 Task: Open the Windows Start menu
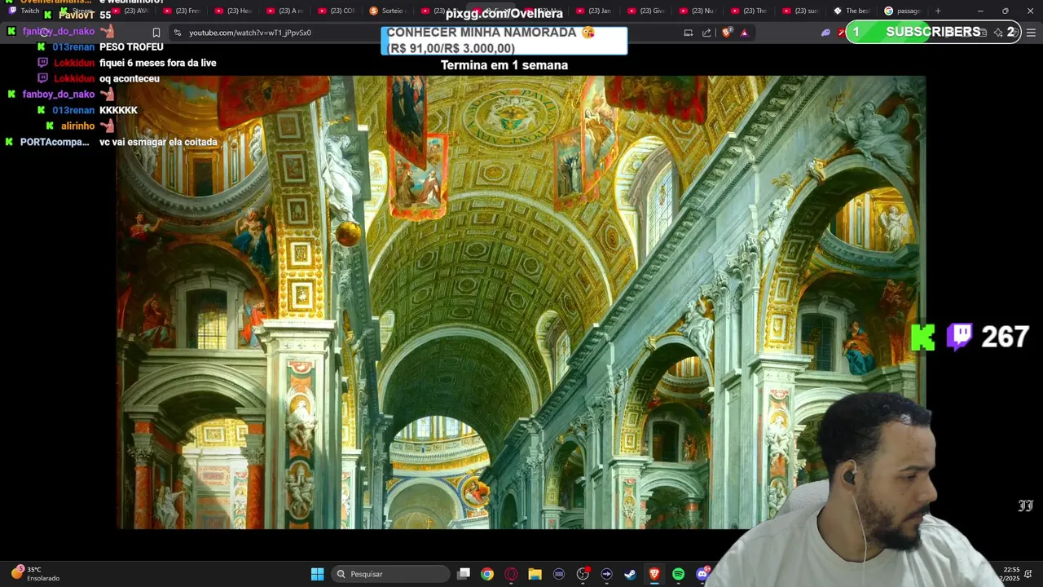[x=317, y=574]
